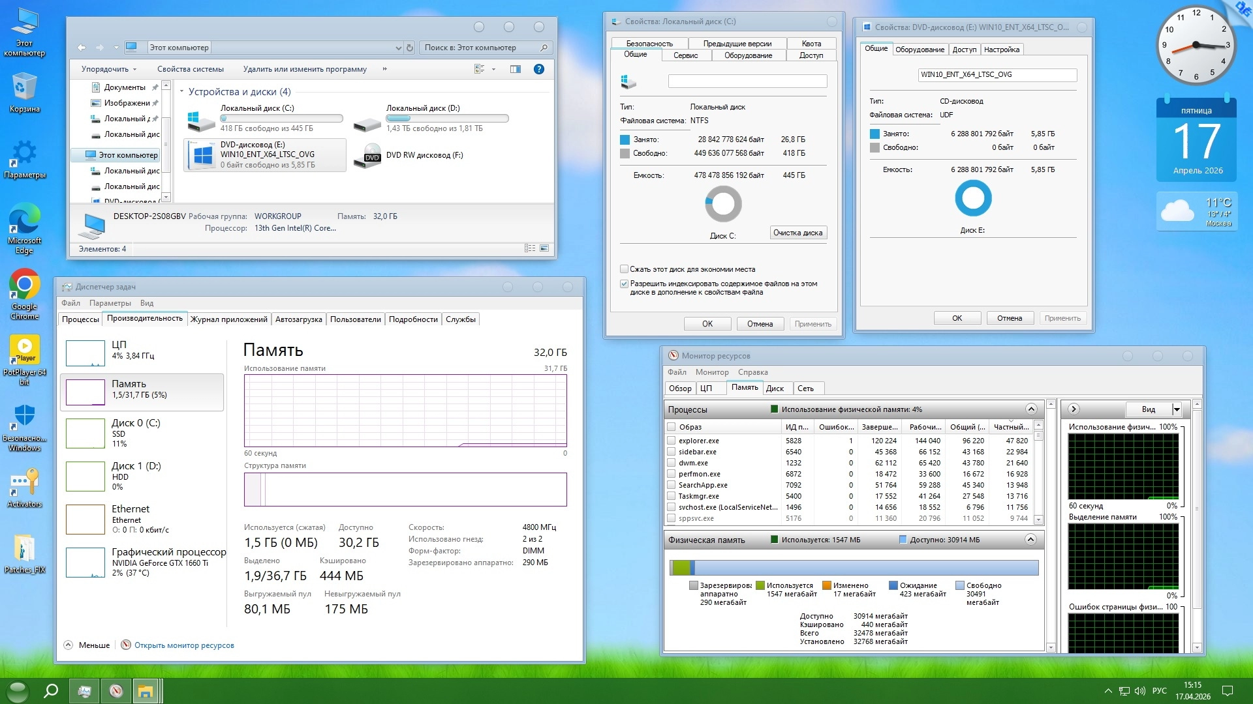Screen dimensions: 1253x704
Task: Click the disk label input field for C:
Action: 747,81
